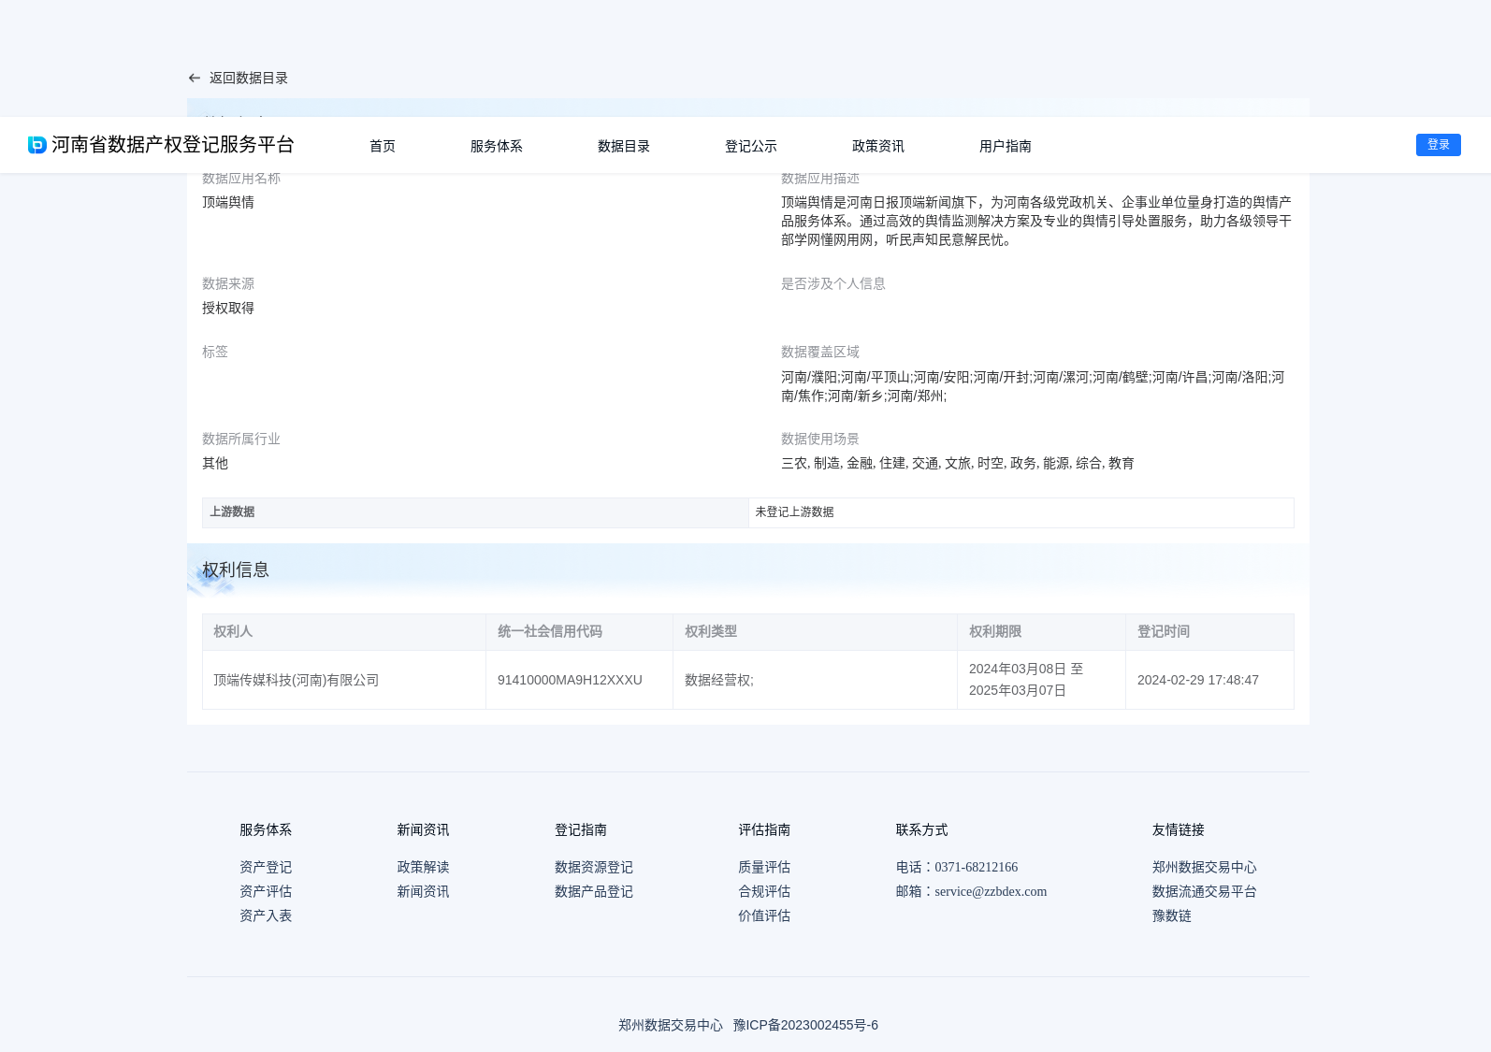Select the credit code 91410000MA9H12XXXU
The height and width of the screenshot is (1052, 1491).
(570, 681)
